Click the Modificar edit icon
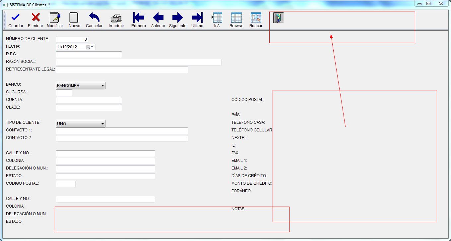The width and height of the screenshot is (451, 241). click(x=54, y=17)
